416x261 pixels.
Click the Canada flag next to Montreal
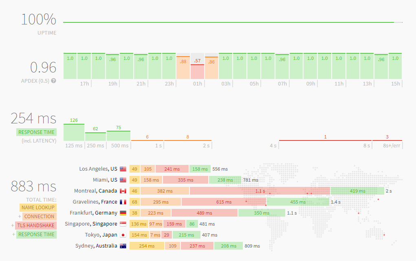tap(123, 191)
